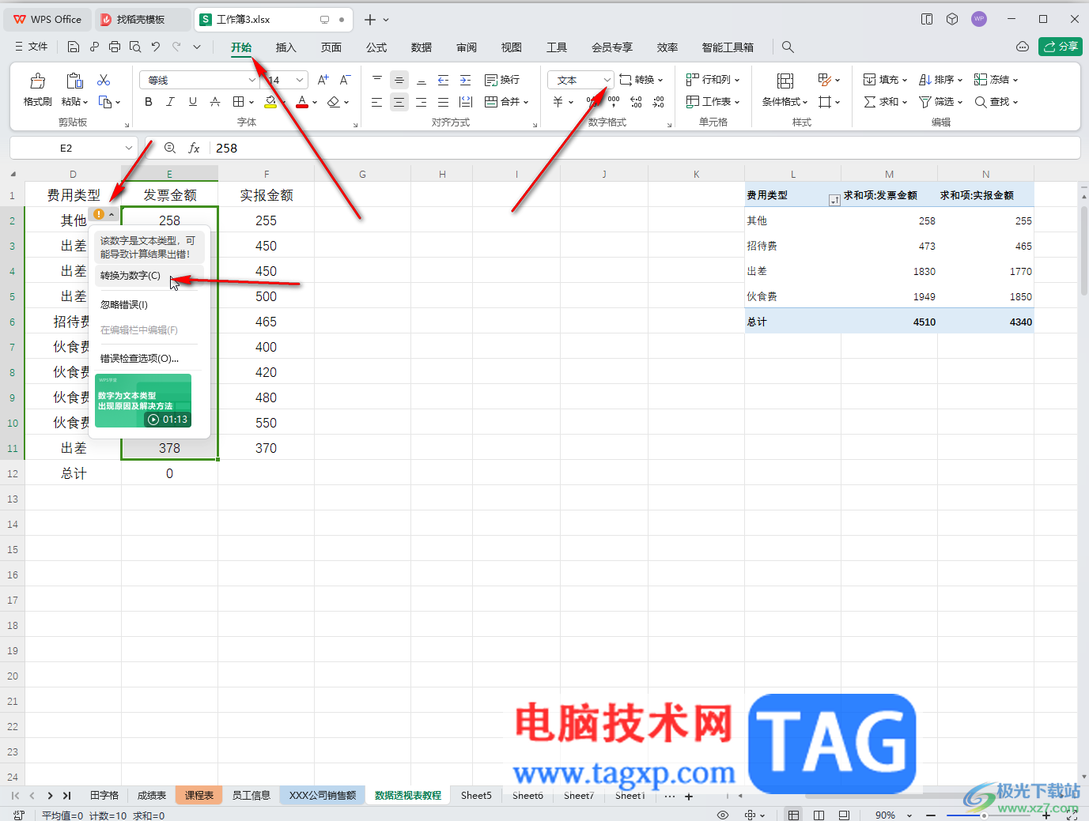Click the search magnifier in menu bar
Screen dimensions: 1089x821
788,47
